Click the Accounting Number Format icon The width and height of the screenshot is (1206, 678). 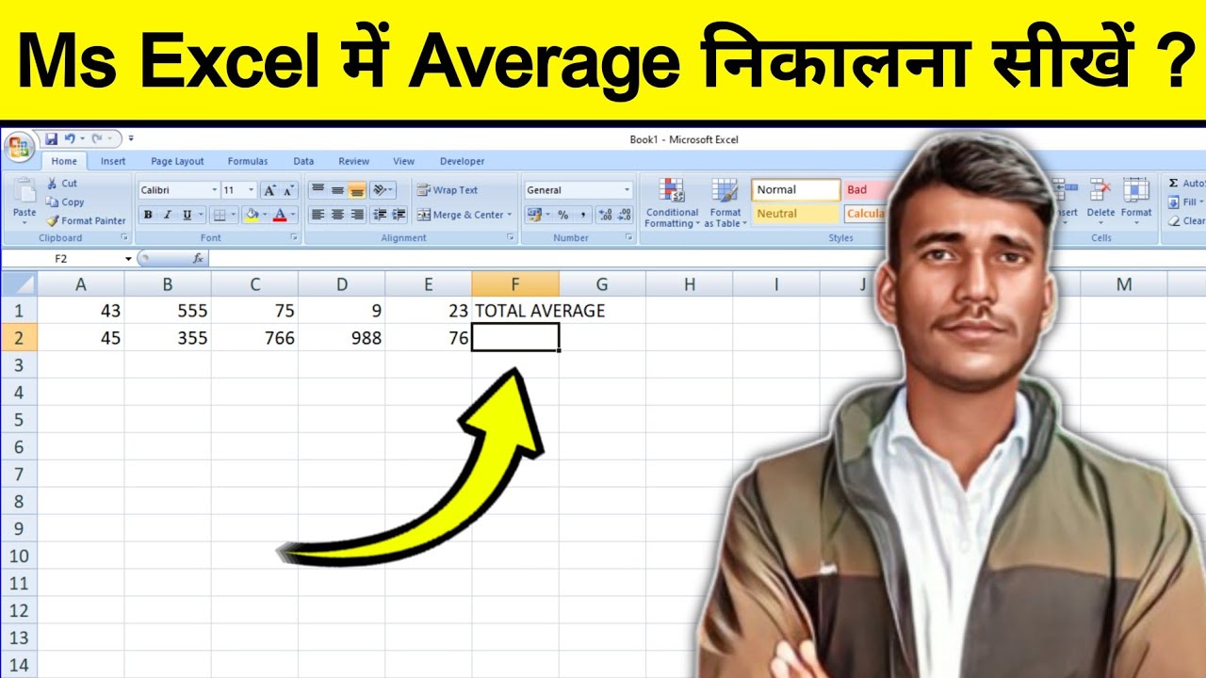coord(534,215)
